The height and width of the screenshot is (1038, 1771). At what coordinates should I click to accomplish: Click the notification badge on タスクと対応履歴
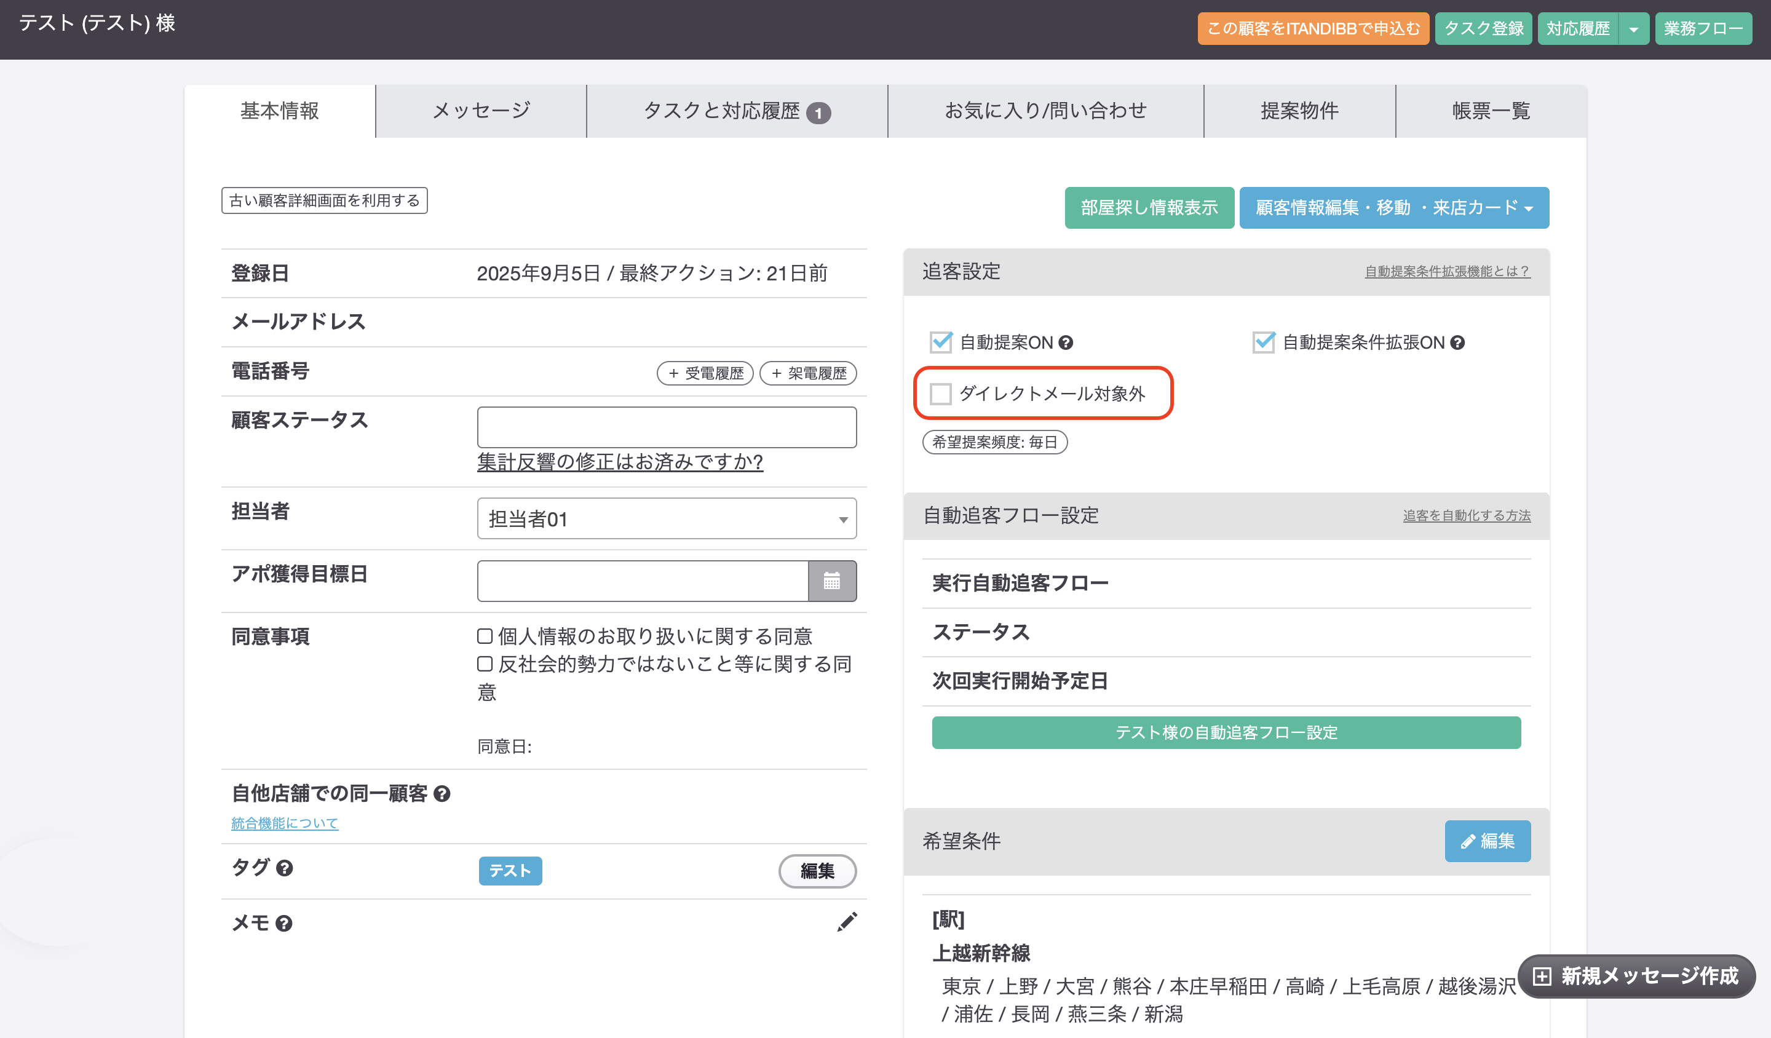818,113
